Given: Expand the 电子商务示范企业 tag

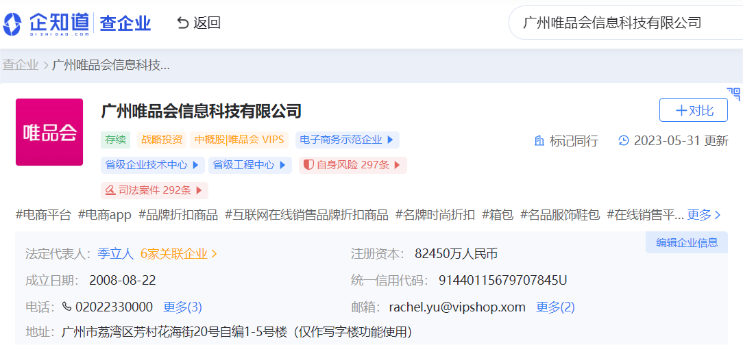Looking at the screenshot, I should point(347,140).
